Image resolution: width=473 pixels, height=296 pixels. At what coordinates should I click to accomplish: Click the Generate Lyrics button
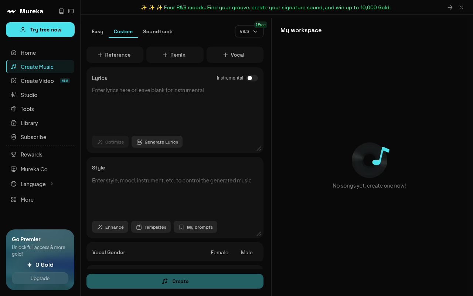(x=157, y=142)
